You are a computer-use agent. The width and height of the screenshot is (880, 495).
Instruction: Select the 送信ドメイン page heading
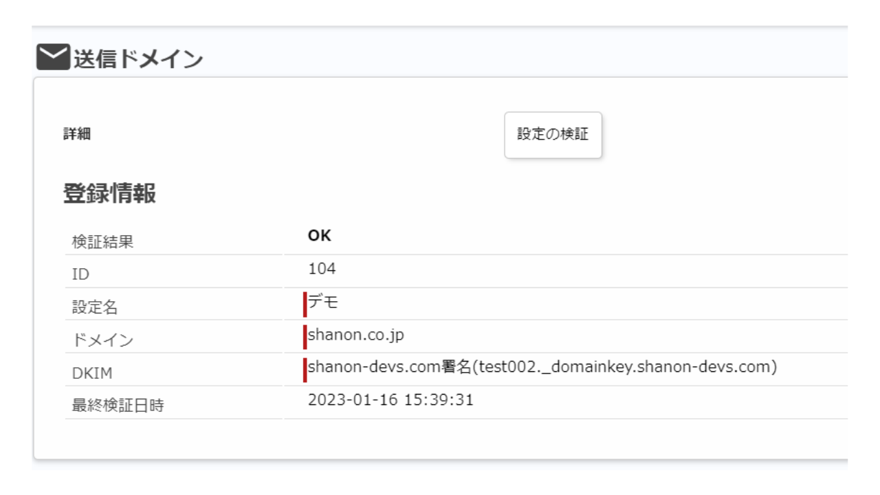[x=138, y=60]
